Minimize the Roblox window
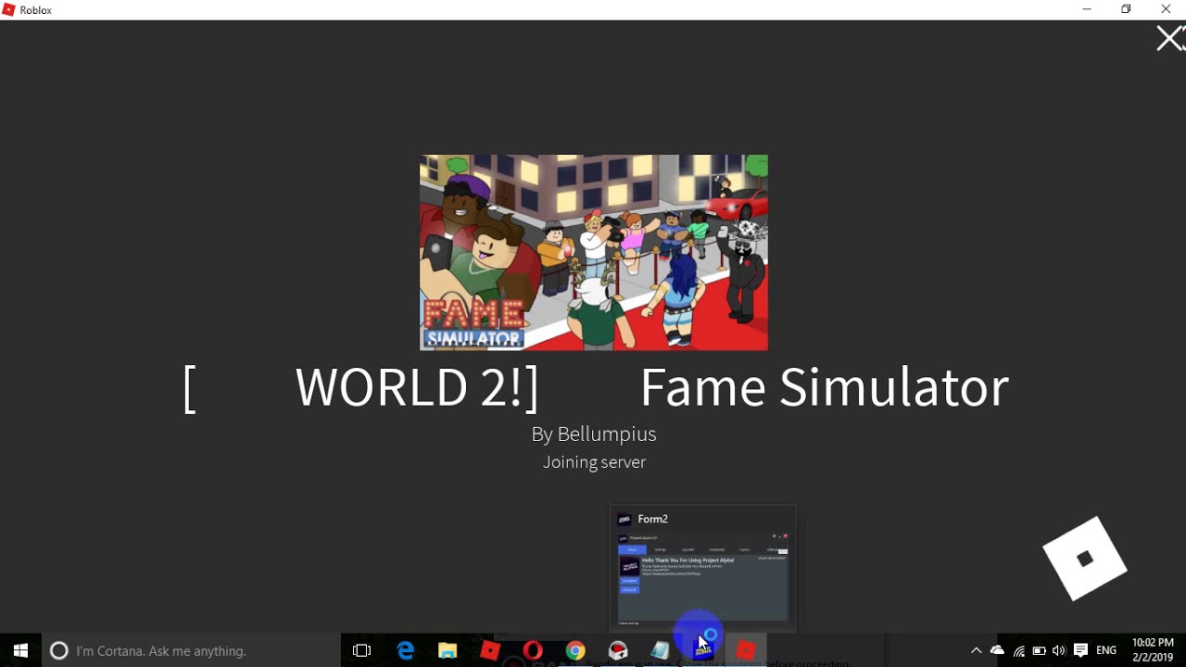Image resolution: width=1186 pixels, height=667 pixels. click(1087, 9)
